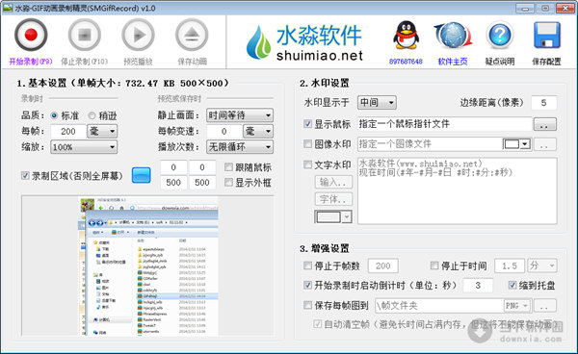Click the stop recording (F10) icon
The image size is (578, 354).
[85, 35]
